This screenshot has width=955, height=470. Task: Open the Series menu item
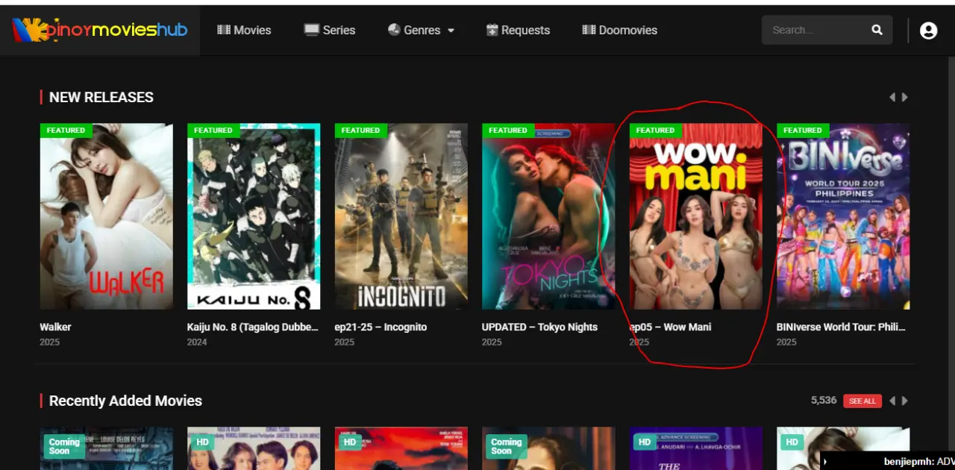[329, 30]
